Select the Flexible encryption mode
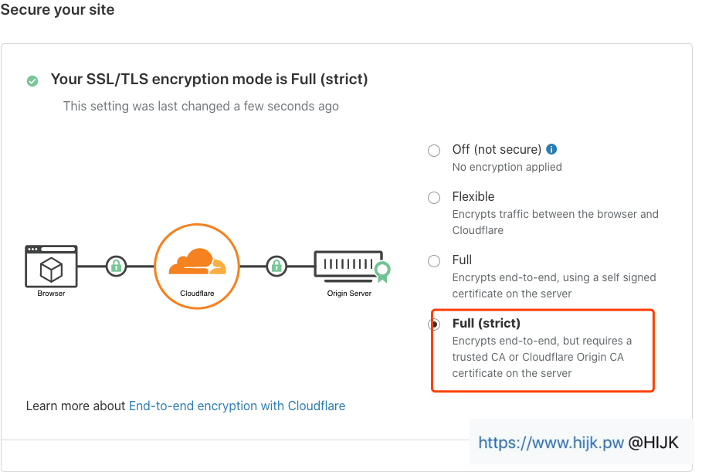Viewport: 702px width, 472px height. pos(433,197)
